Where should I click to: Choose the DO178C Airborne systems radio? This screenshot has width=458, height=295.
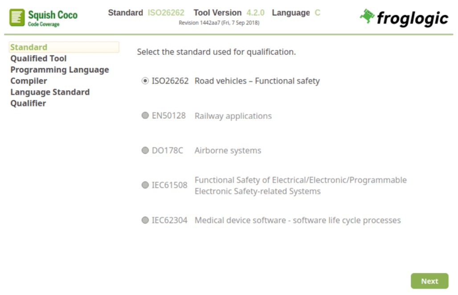pos(145,151)
